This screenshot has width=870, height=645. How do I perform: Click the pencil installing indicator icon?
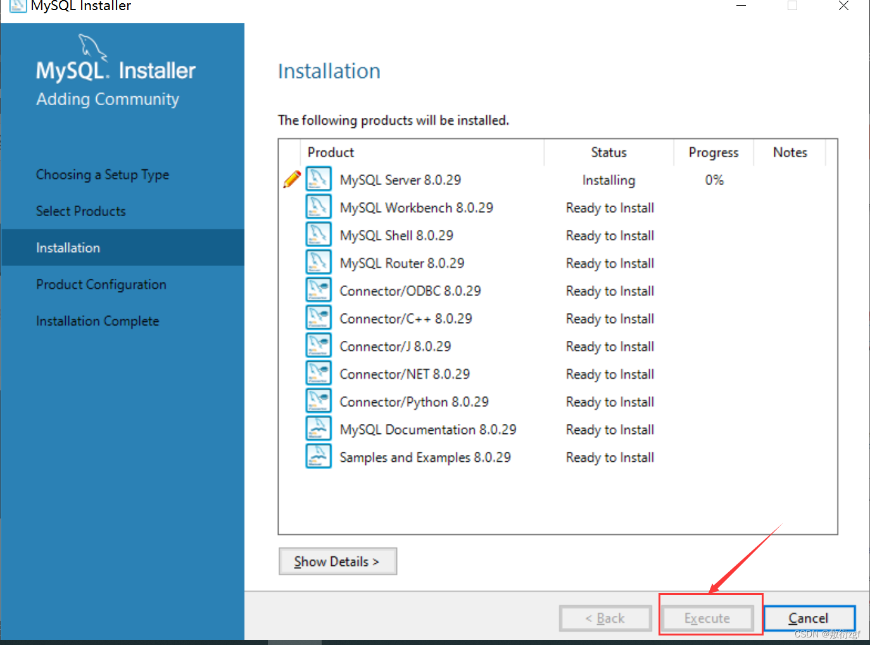[x=292, y=179]
